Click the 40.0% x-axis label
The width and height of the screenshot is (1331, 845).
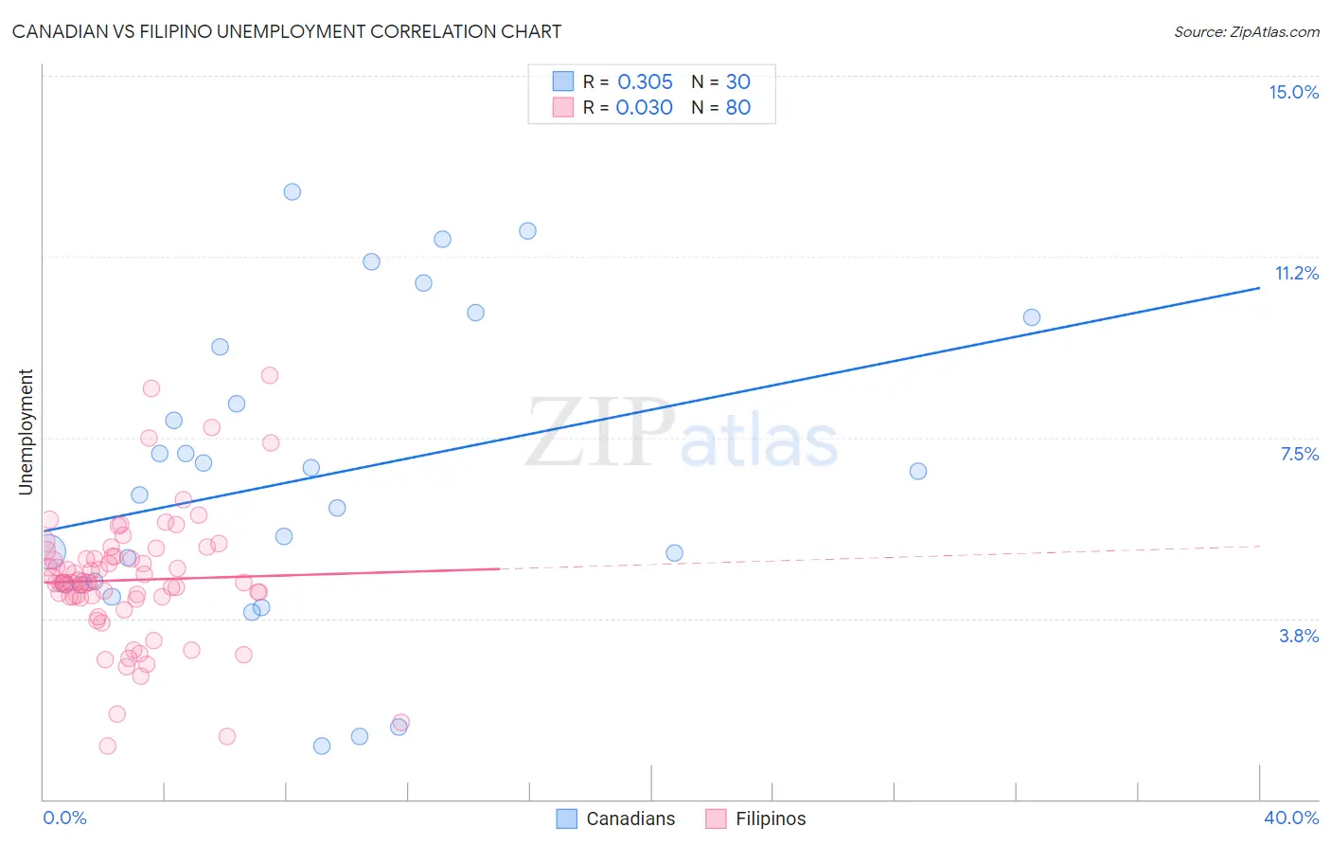(1290, 818)
